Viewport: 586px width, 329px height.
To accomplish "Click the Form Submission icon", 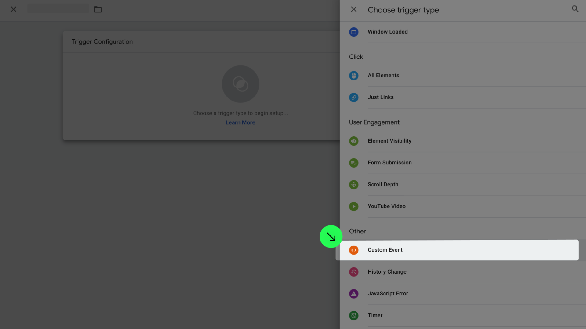I will click(354, 163).
